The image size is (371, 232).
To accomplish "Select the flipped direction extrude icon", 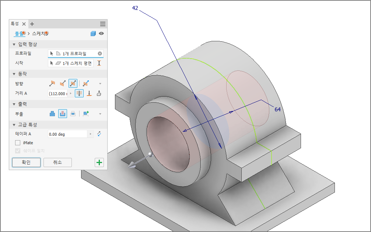I will 63,83.
